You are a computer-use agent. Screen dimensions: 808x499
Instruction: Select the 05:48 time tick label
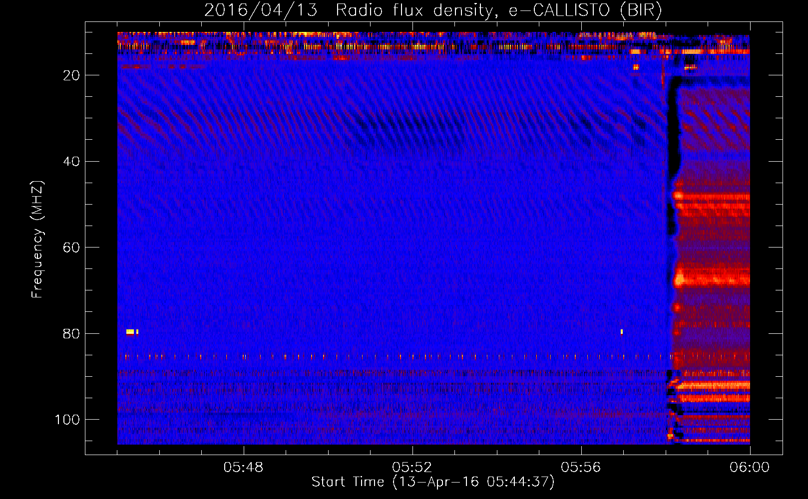243,468
